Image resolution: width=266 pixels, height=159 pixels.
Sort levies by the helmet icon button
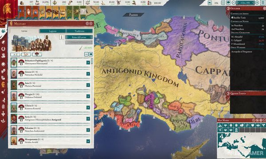37,54
